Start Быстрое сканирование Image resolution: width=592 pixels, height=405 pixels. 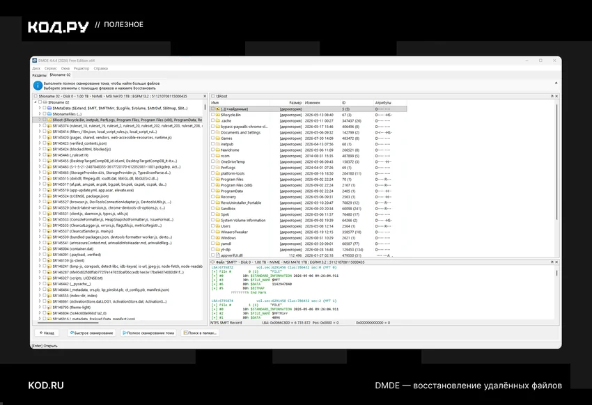click(92, 333)
